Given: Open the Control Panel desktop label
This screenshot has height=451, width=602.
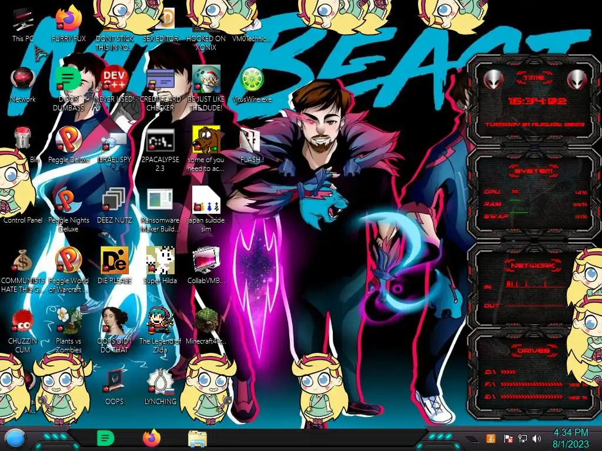Looking at the screenshot, I should tap(23, 220).
